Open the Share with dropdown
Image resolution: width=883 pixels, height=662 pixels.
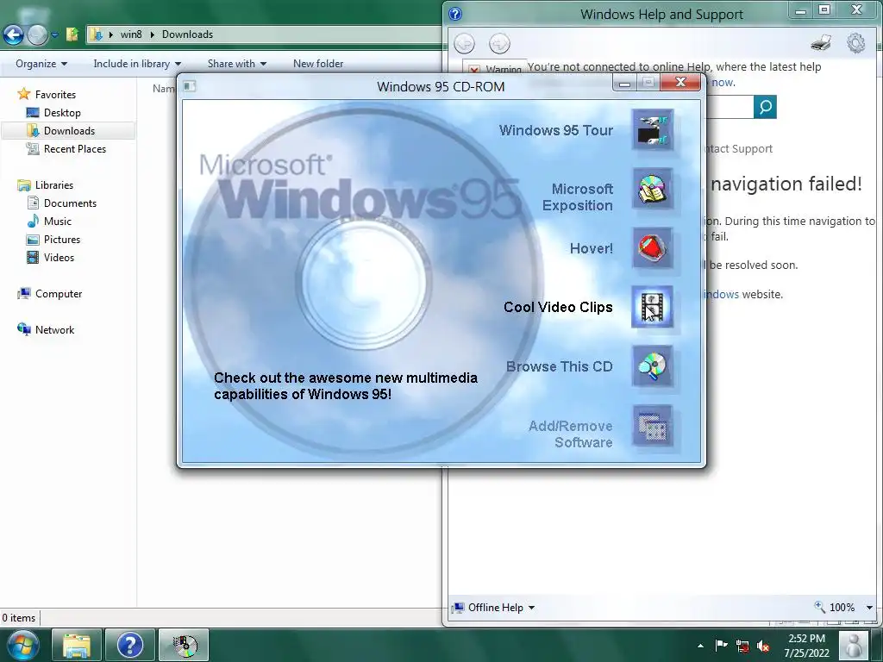236,64
